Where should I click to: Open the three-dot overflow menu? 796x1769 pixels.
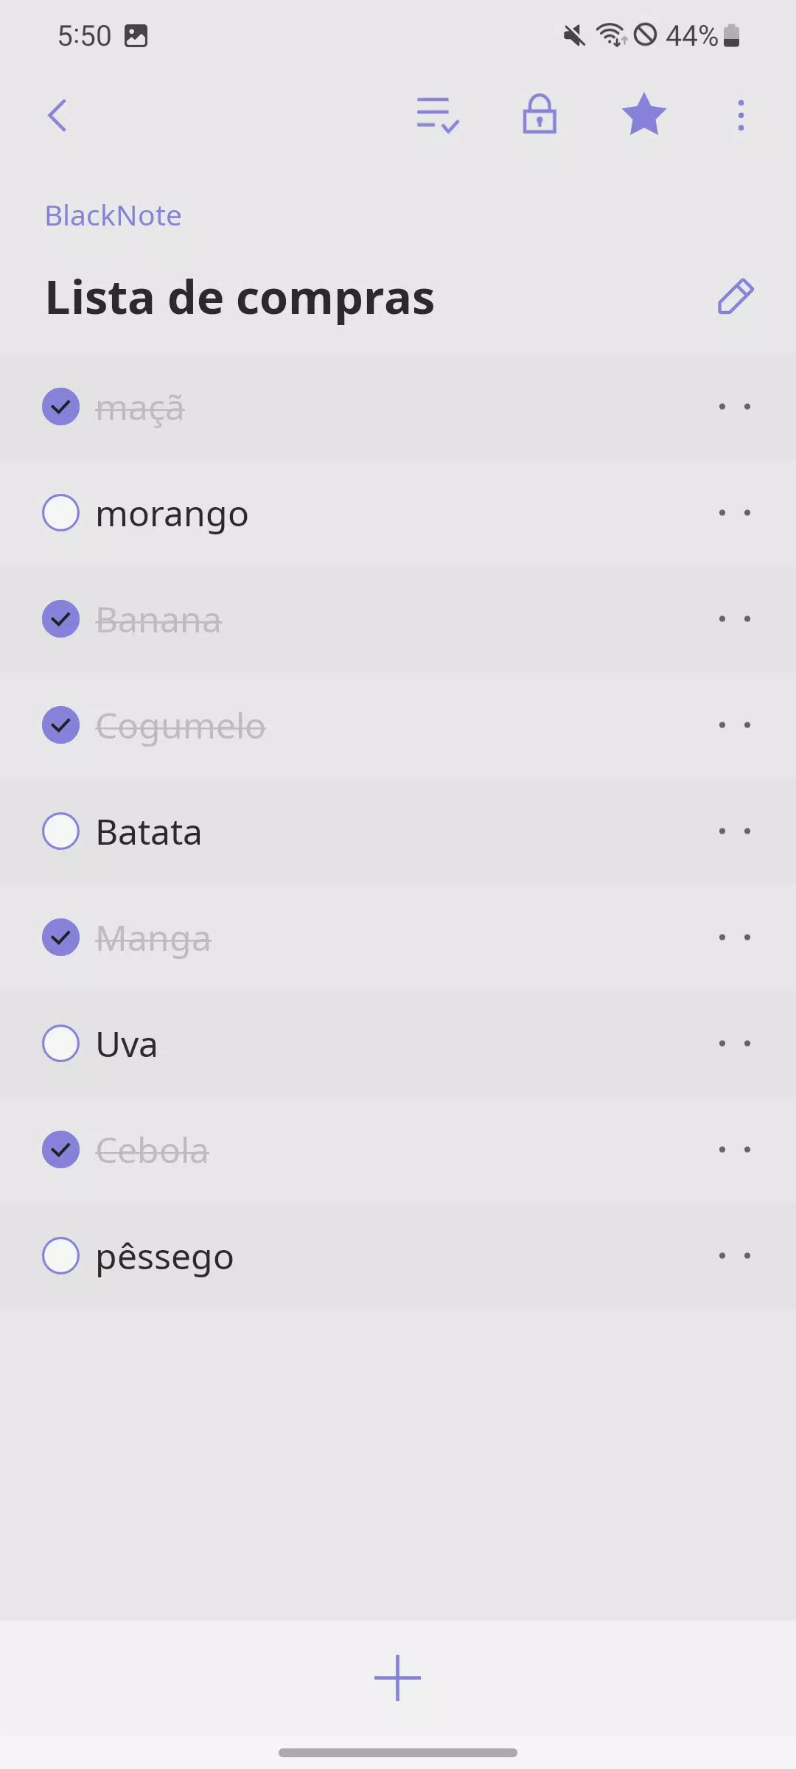click(741, 116)
